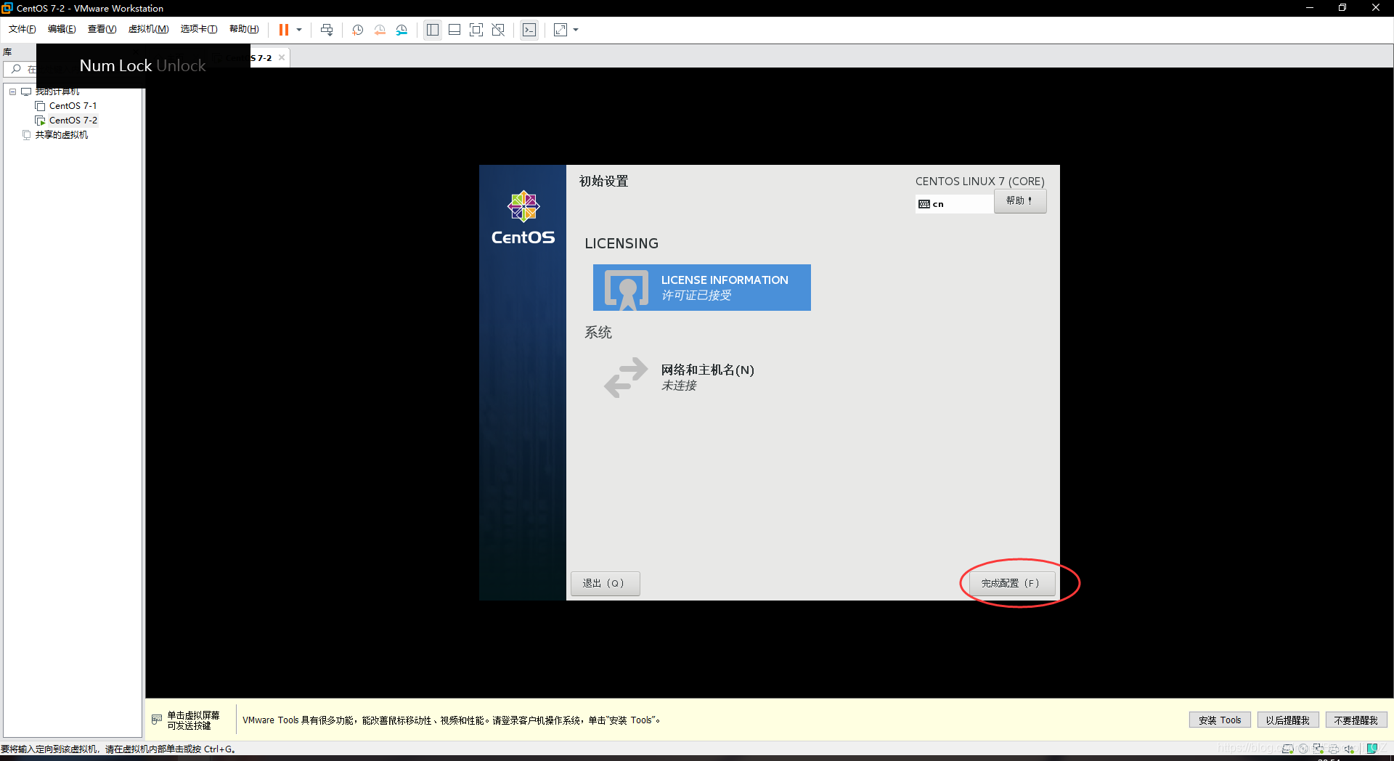The image size is (1394, 761).
Task: Click the network adapter status icon
Action: pyautogui.click(x=1318, y=749)
